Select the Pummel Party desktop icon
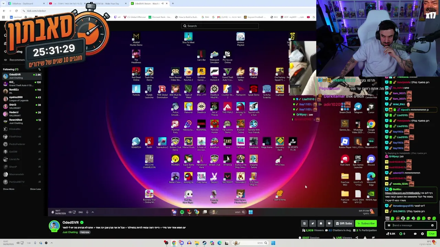440x247 pixels. pyautogui.click(x=175, y=127)
